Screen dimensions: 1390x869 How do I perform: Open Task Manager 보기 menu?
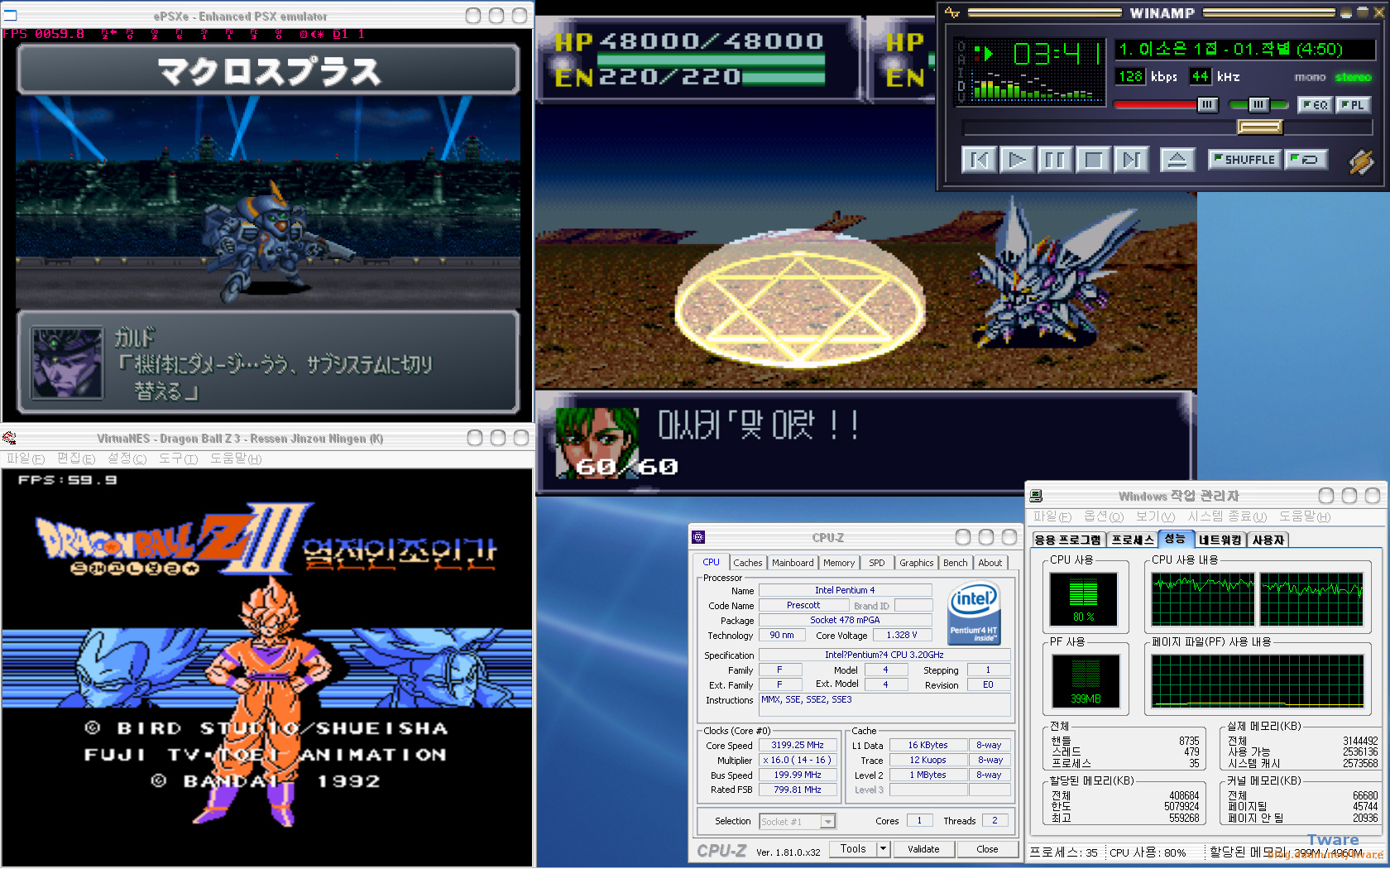[x=1155, y=516]
